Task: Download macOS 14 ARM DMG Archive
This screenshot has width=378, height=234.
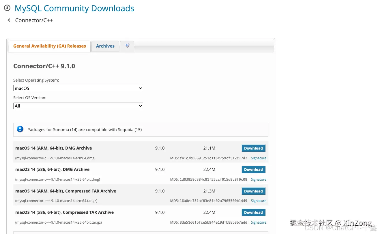Action: tap(253, 148)
